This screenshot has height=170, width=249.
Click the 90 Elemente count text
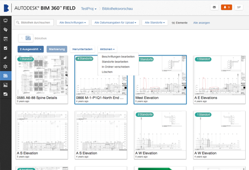coord(179,23)
